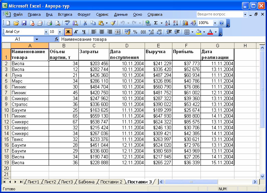Click the Undo arrow icon
Image resolution: width=267 pixels, height=193 pixels.
click(122, 23)
